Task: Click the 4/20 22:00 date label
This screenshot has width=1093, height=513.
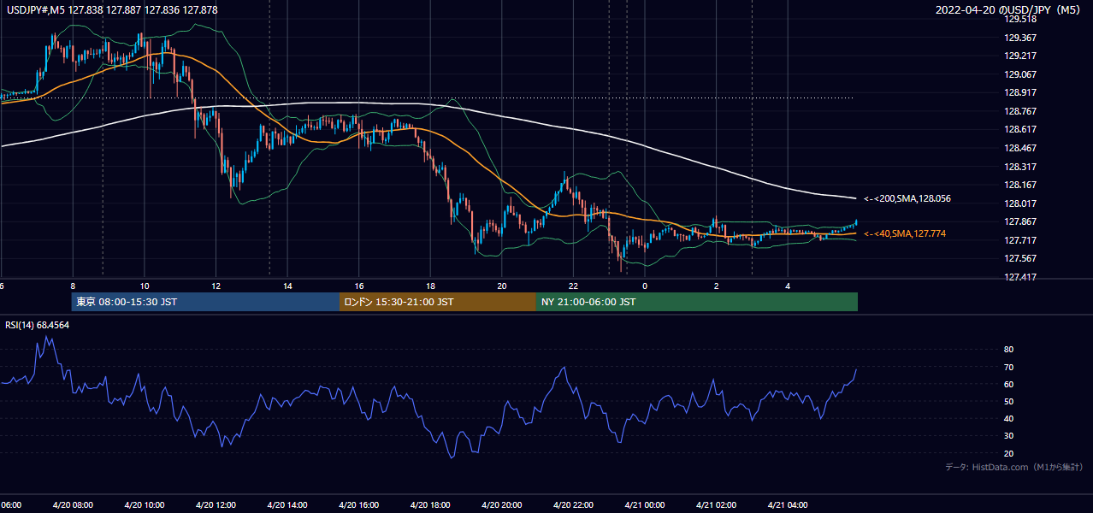Action: [573, 505]
